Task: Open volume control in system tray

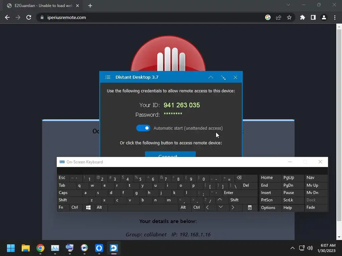Action: click(x=310, y=248)
